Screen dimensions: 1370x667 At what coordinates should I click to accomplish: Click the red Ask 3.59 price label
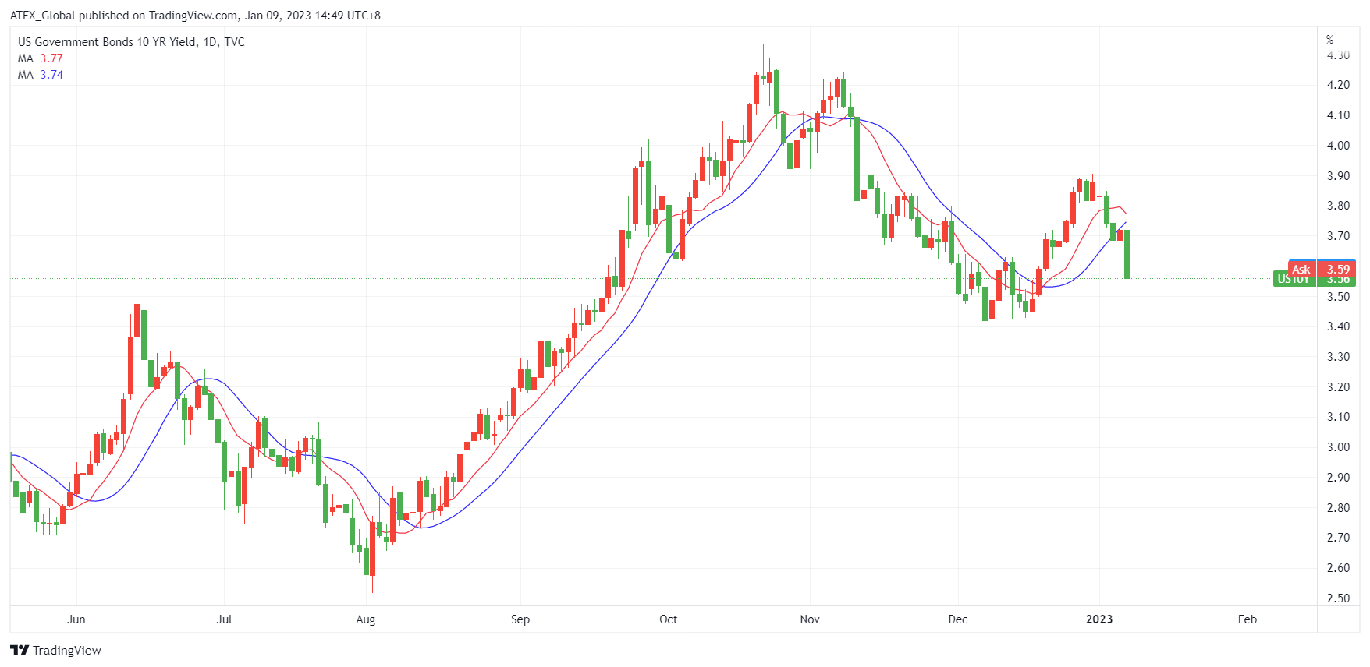[1322, 269]
